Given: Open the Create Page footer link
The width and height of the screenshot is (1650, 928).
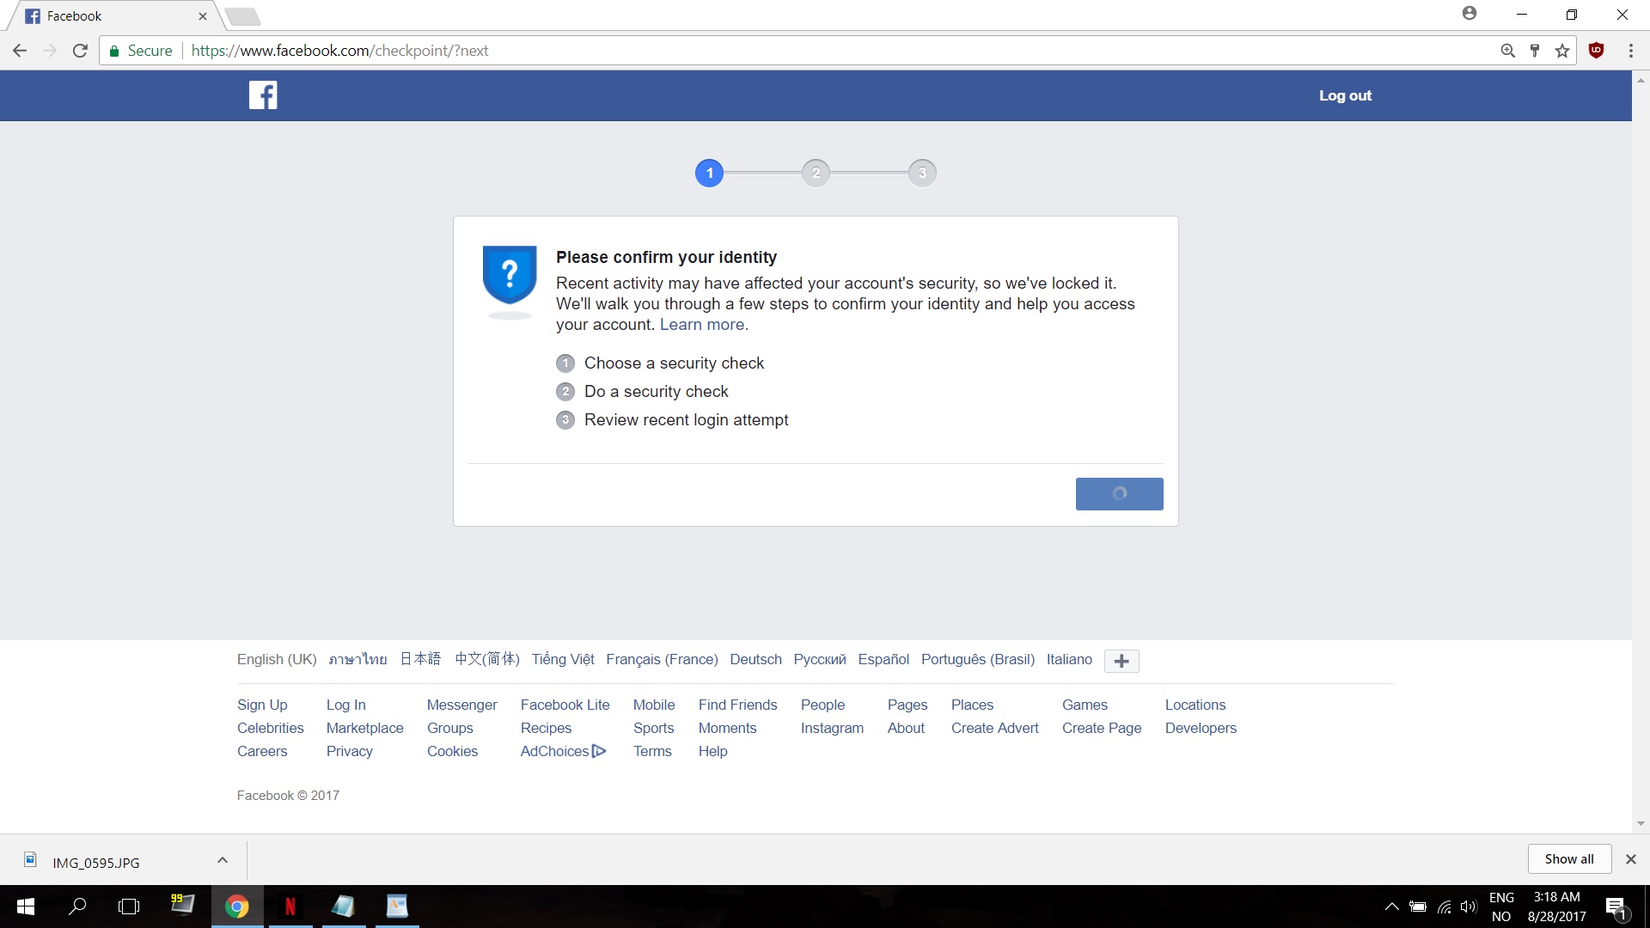Looking at the screenshot, I should tap(1102, 728).
